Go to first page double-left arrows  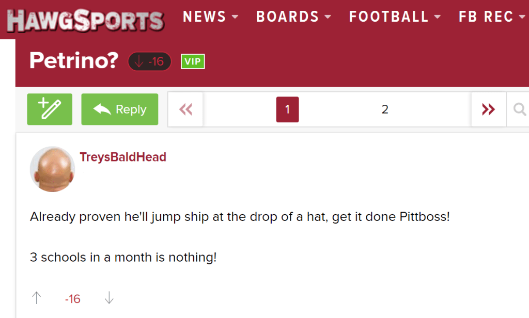click(x=185, y=109)
